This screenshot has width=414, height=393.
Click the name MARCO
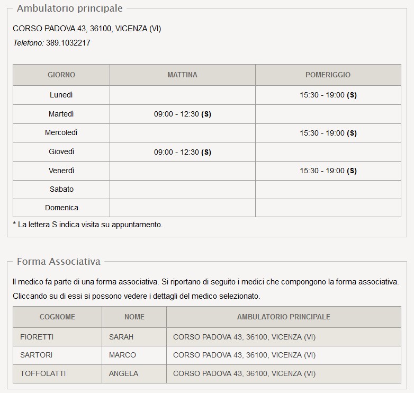click(x=122, y=355)
